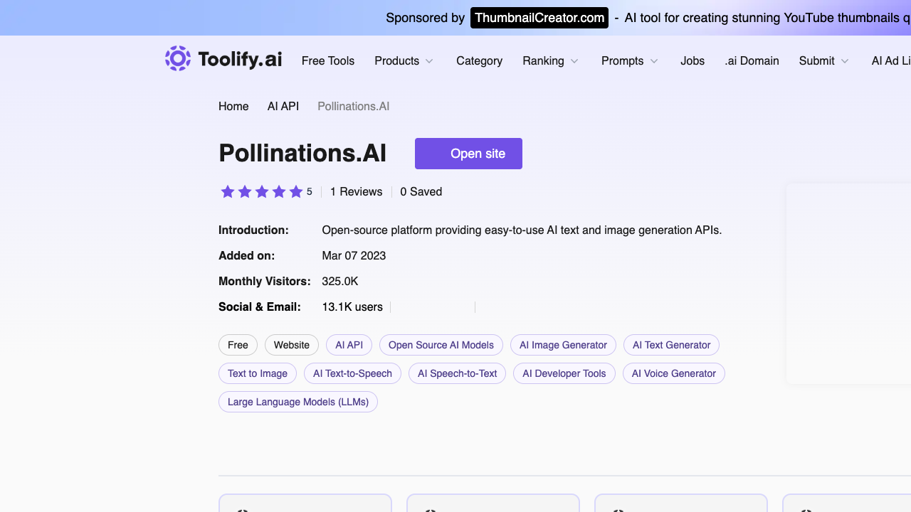Viewport: 911px width, 512px height.
Task: Go to the Category page
Action: click(x=479, y=61)
